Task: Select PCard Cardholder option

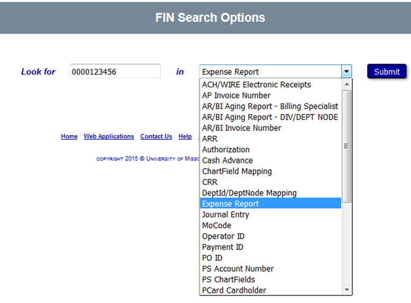Action: [270, 290]
